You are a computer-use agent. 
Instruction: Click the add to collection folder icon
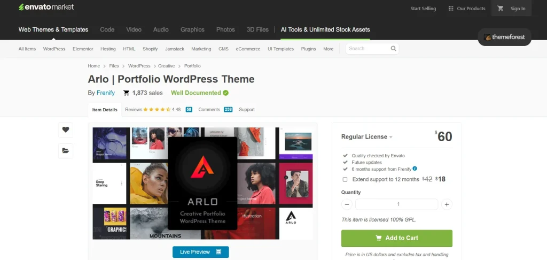[x=65, y=151]
